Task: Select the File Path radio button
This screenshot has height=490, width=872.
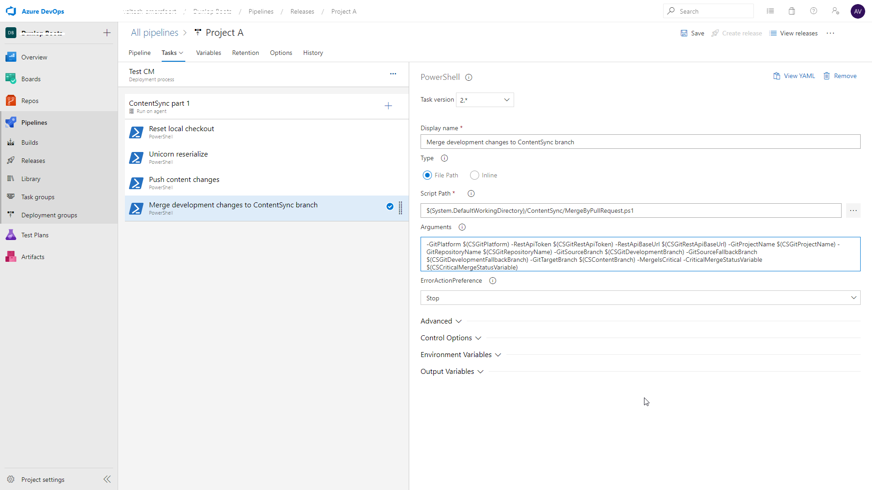Action: pos(427,175)
